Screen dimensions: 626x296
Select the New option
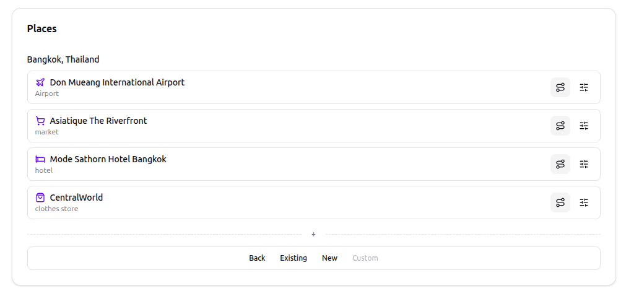pyautogui.click(x=329, y=258)
